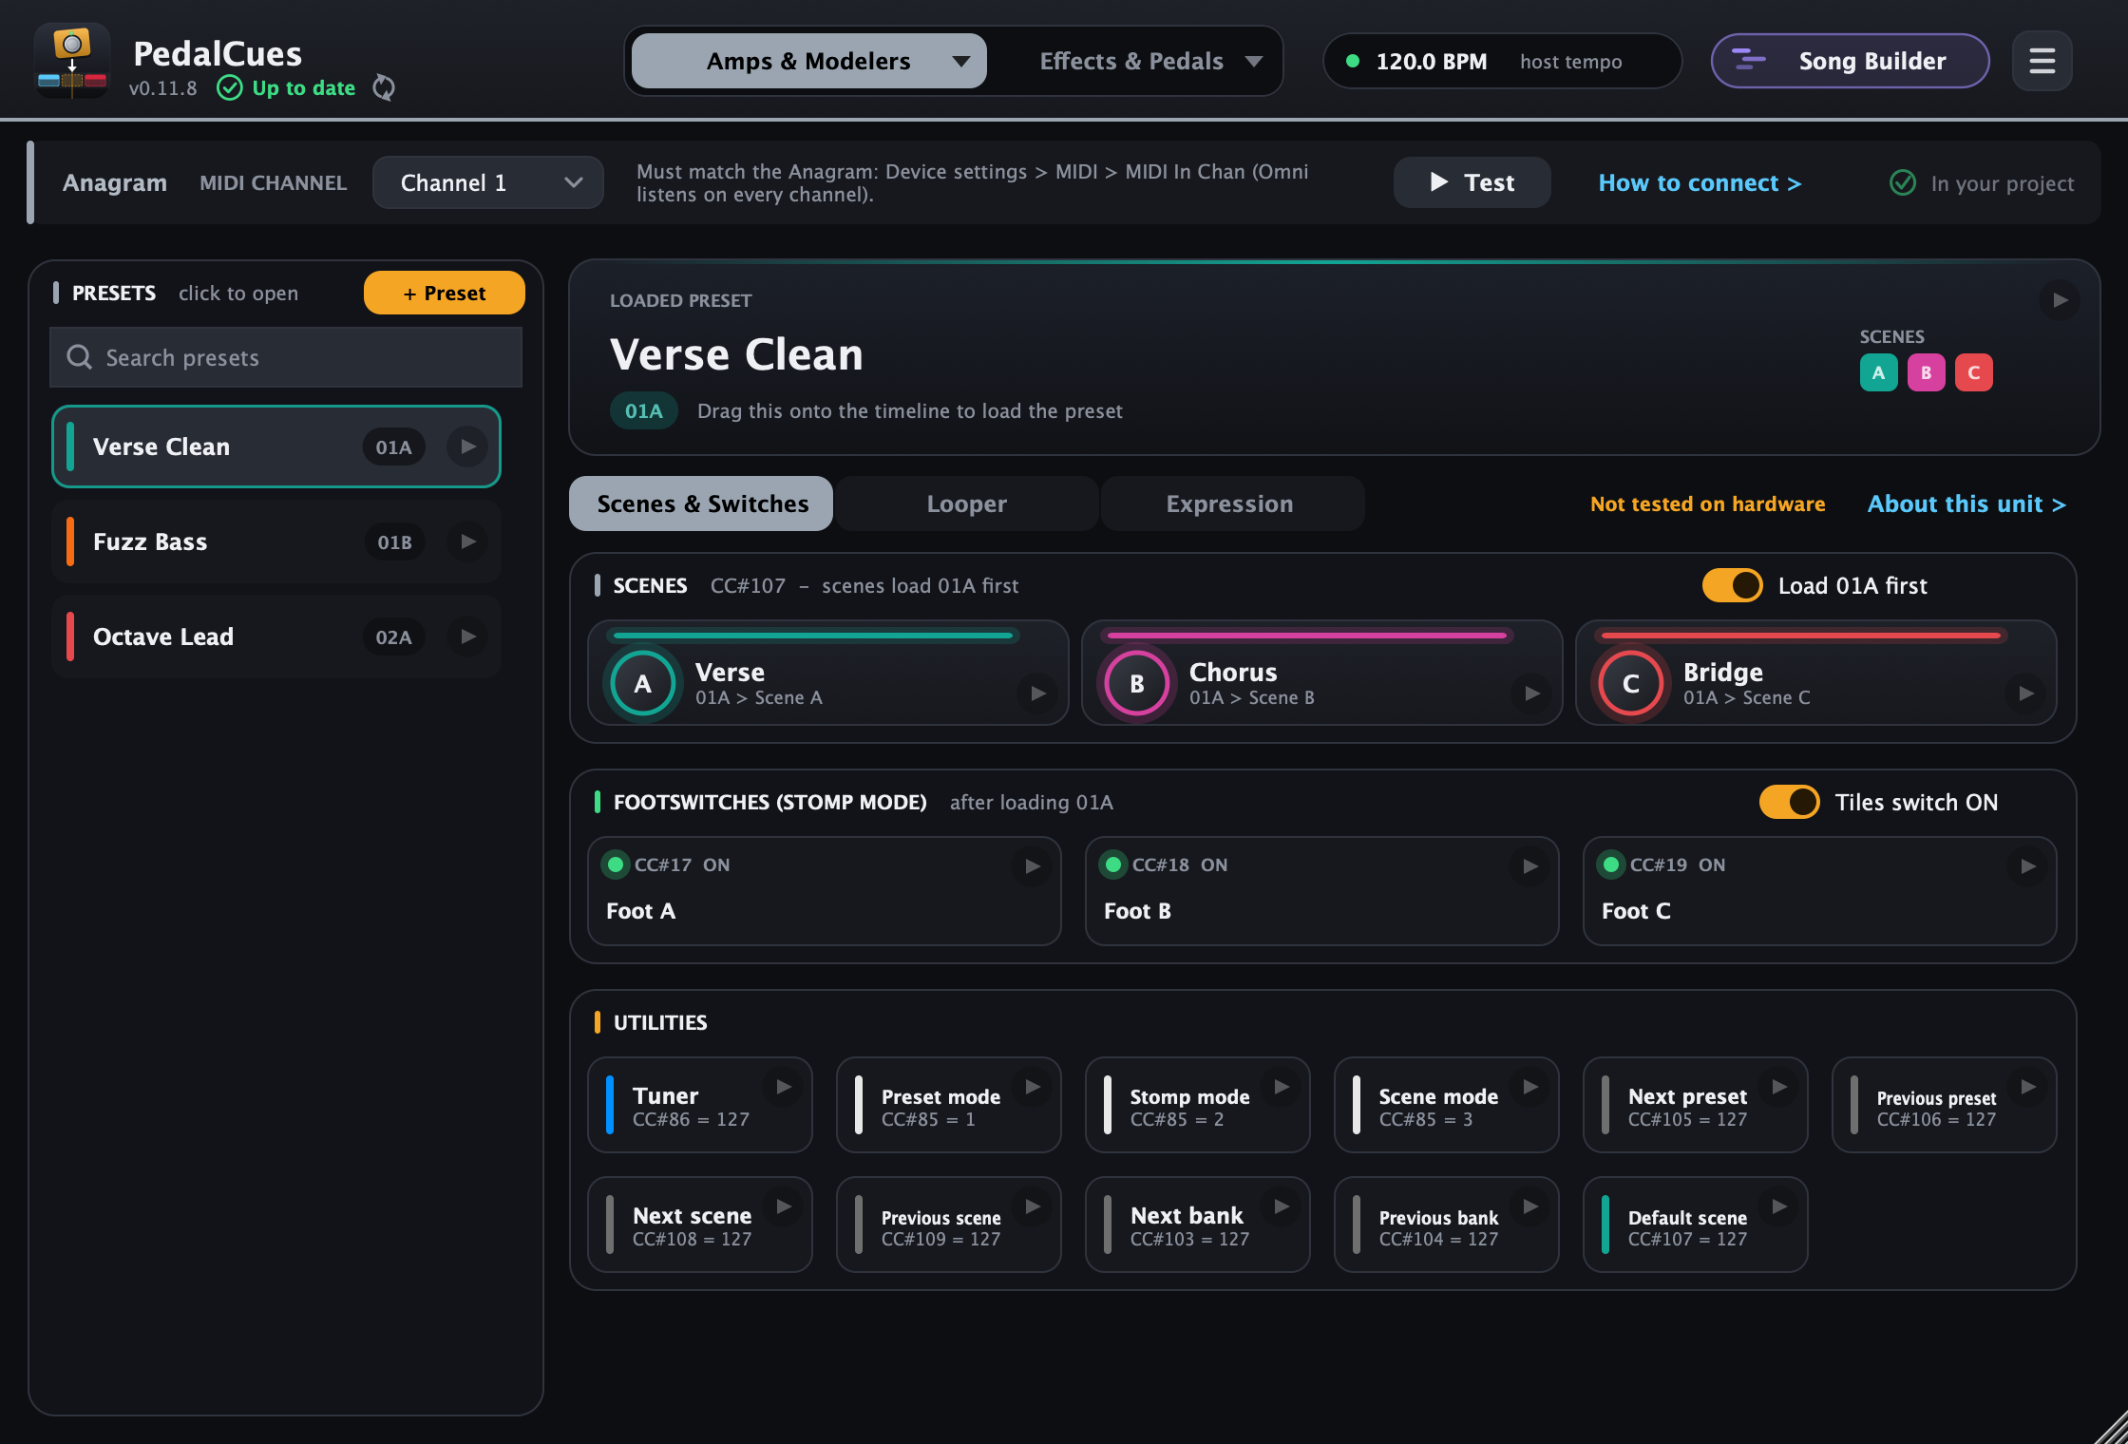The image size is (2128, 1444).
Task: Send the Next preset play arrow
Action: click(x=1778, y=1087)
